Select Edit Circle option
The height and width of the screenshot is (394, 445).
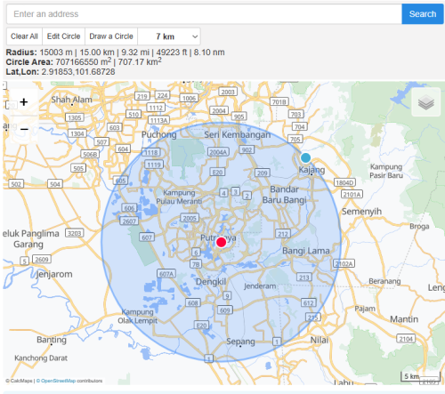[64, 36]
